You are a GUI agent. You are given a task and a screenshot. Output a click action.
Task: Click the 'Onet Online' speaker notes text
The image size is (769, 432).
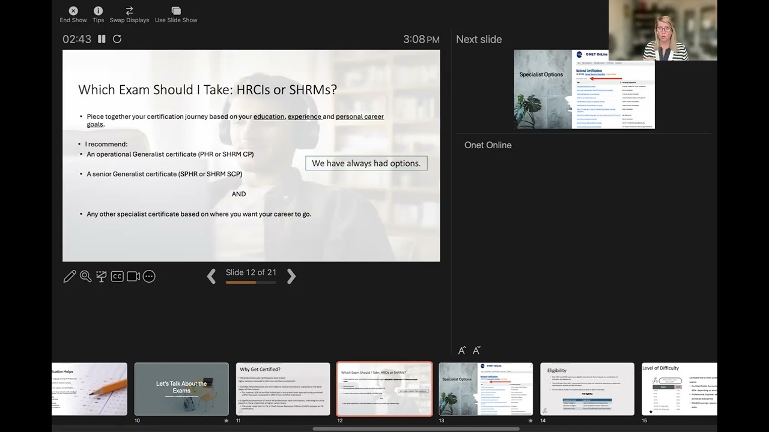pyautogui.click(x=488, y=145)
